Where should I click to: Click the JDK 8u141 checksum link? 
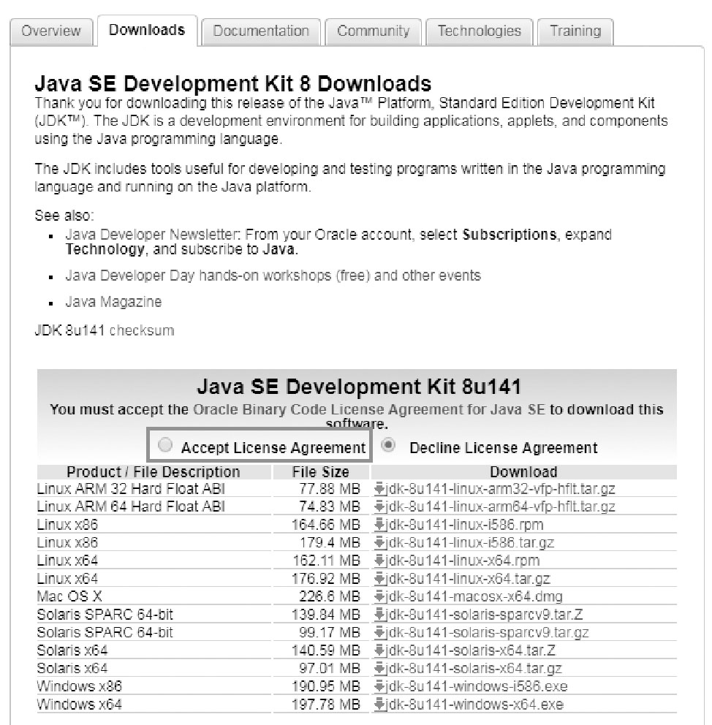142,330
